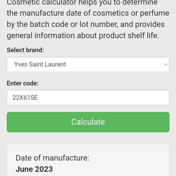Click the "general information about product shelf life" line
Viewport: 176px width, 176px height.
[83, 36]
